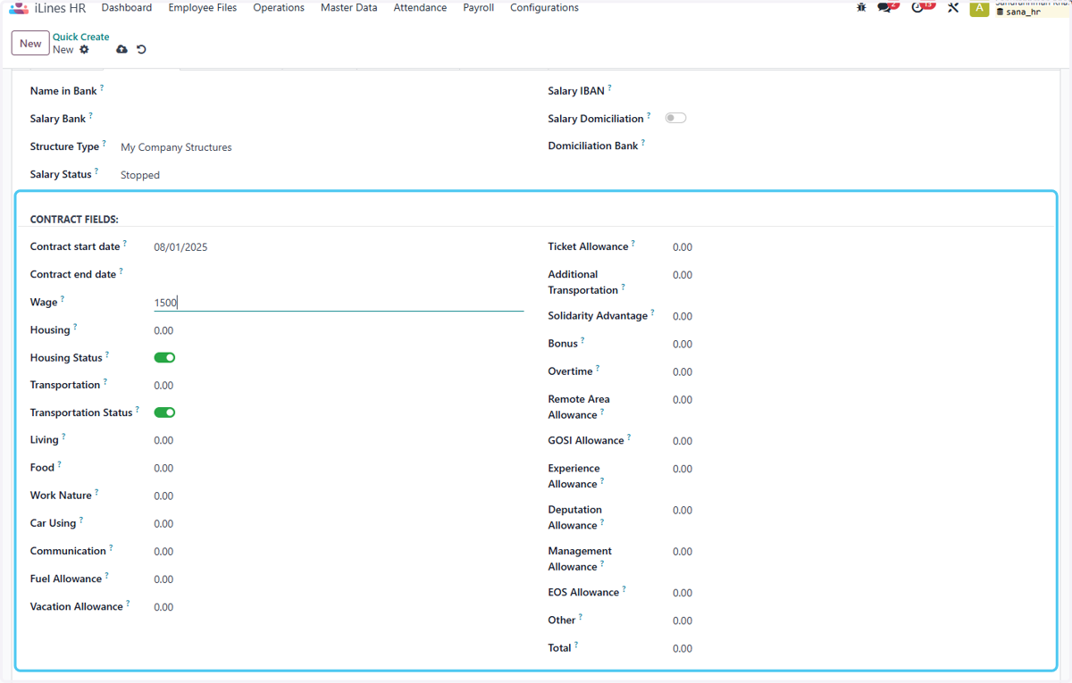The height and width of the screenshot is (683, 1072).
Task: Go to the Quick Create breadcrumb link
Action: [x=81, y=37]
